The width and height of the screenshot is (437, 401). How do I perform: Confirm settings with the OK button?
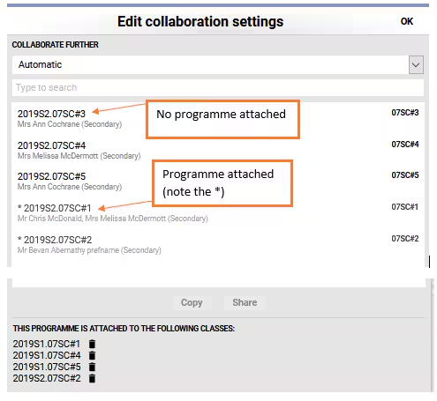(407, 21)
